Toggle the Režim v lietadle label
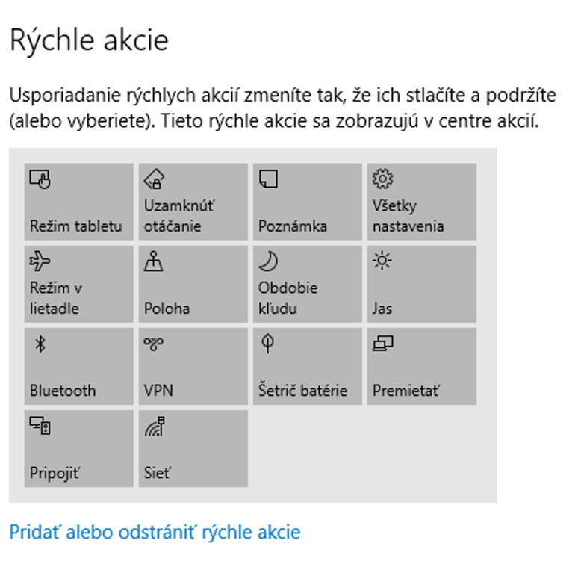 tap(55, 298)
